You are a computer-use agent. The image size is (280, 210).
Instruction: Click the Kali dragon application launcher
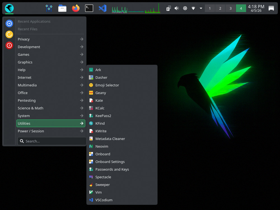9,8
